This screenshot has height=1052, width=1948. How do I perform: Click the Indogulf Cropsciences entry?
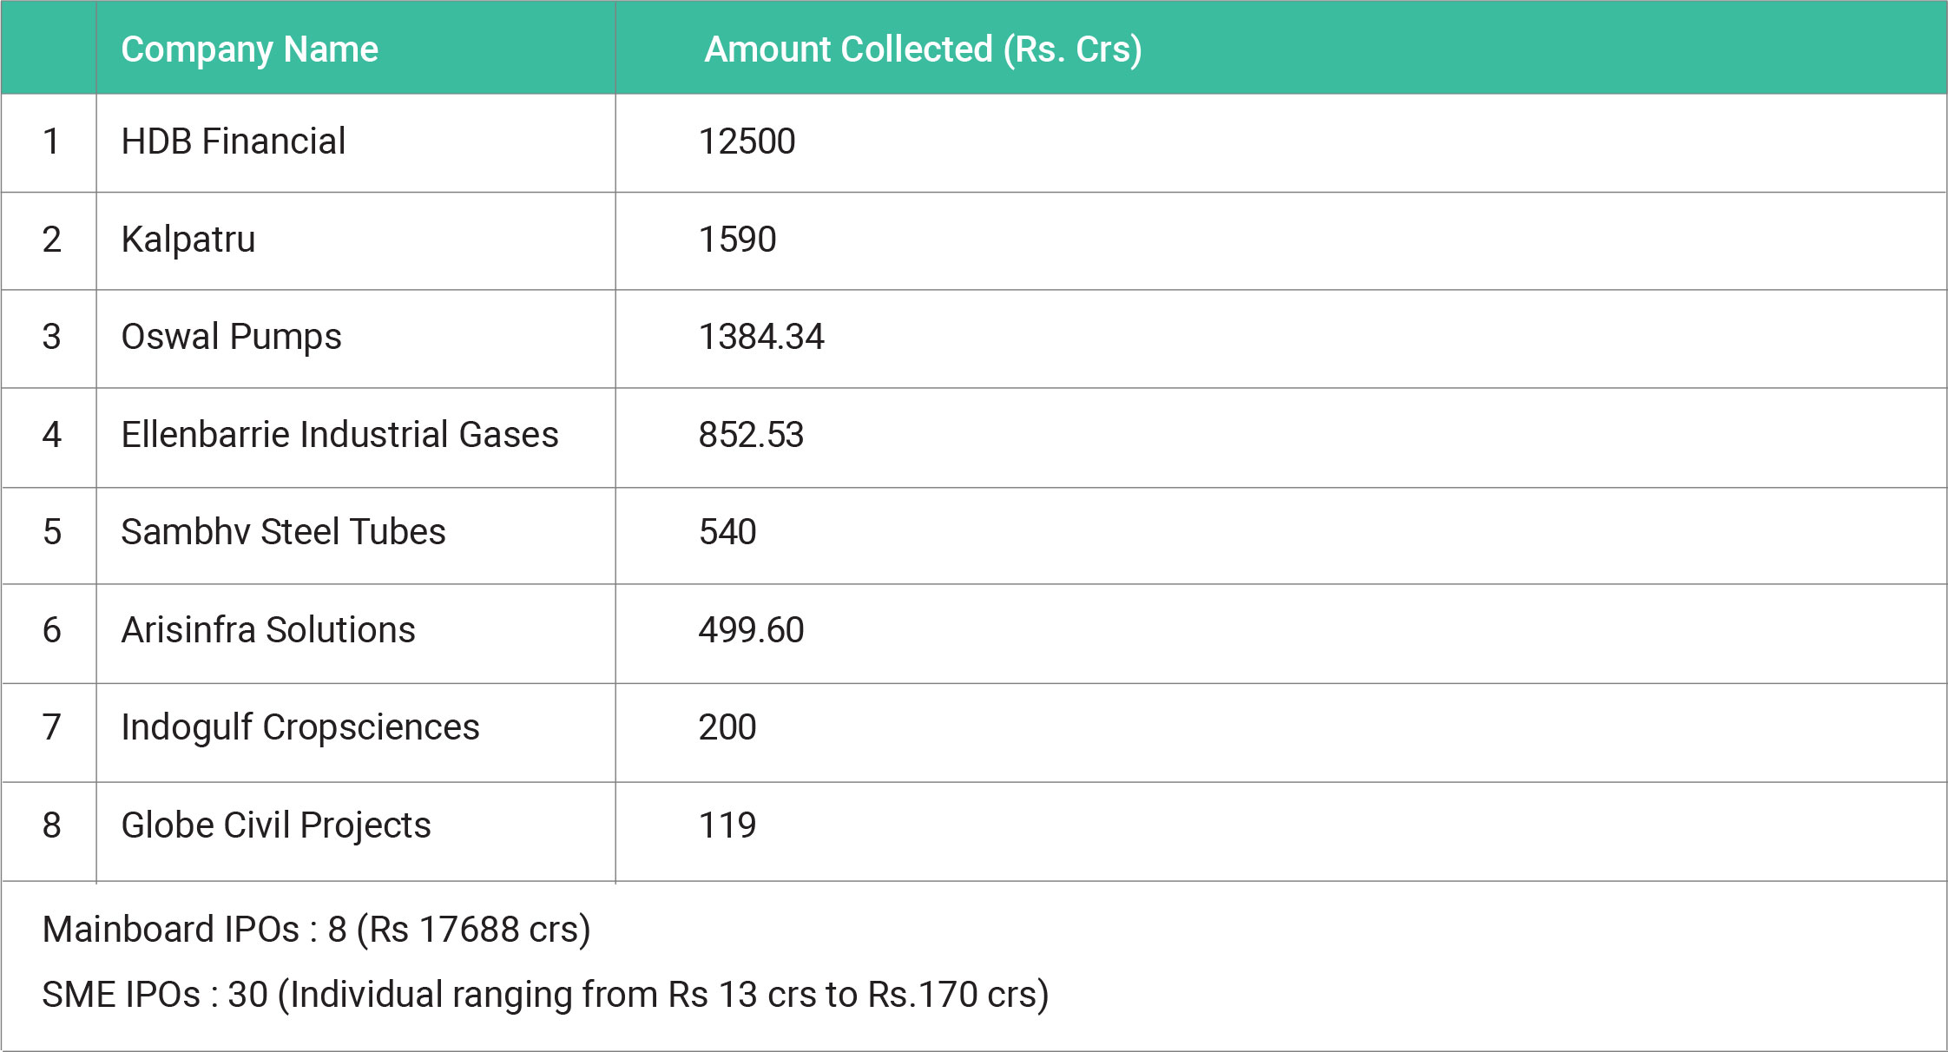coord(299,727)
